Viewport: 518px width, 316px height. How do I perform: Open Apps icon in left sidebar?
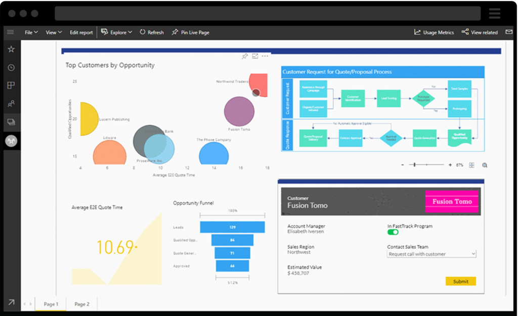[11, 85]
